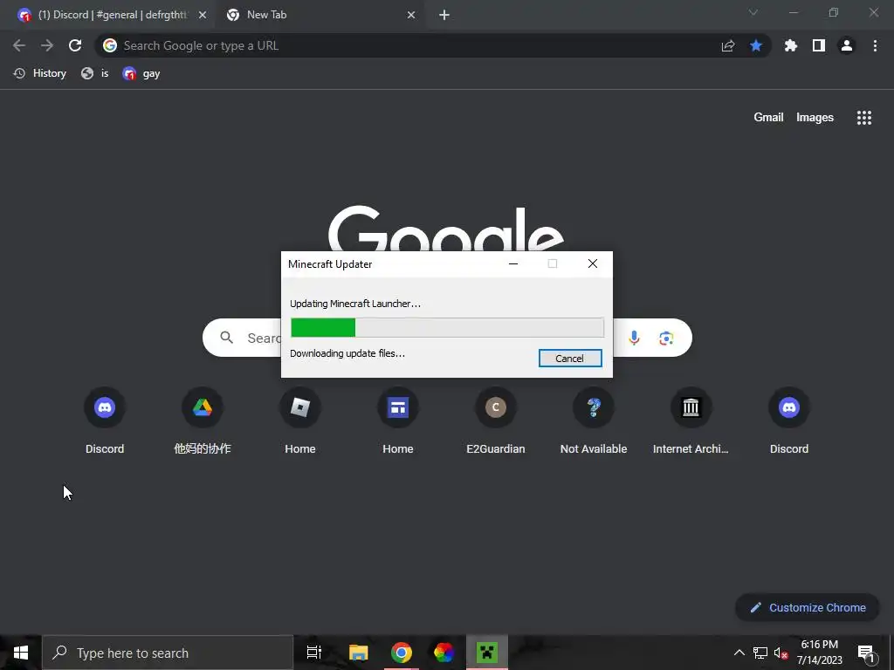Open the E2Guardian shortcut
This screenshot has height=670, width=894.
click(496, 420)
